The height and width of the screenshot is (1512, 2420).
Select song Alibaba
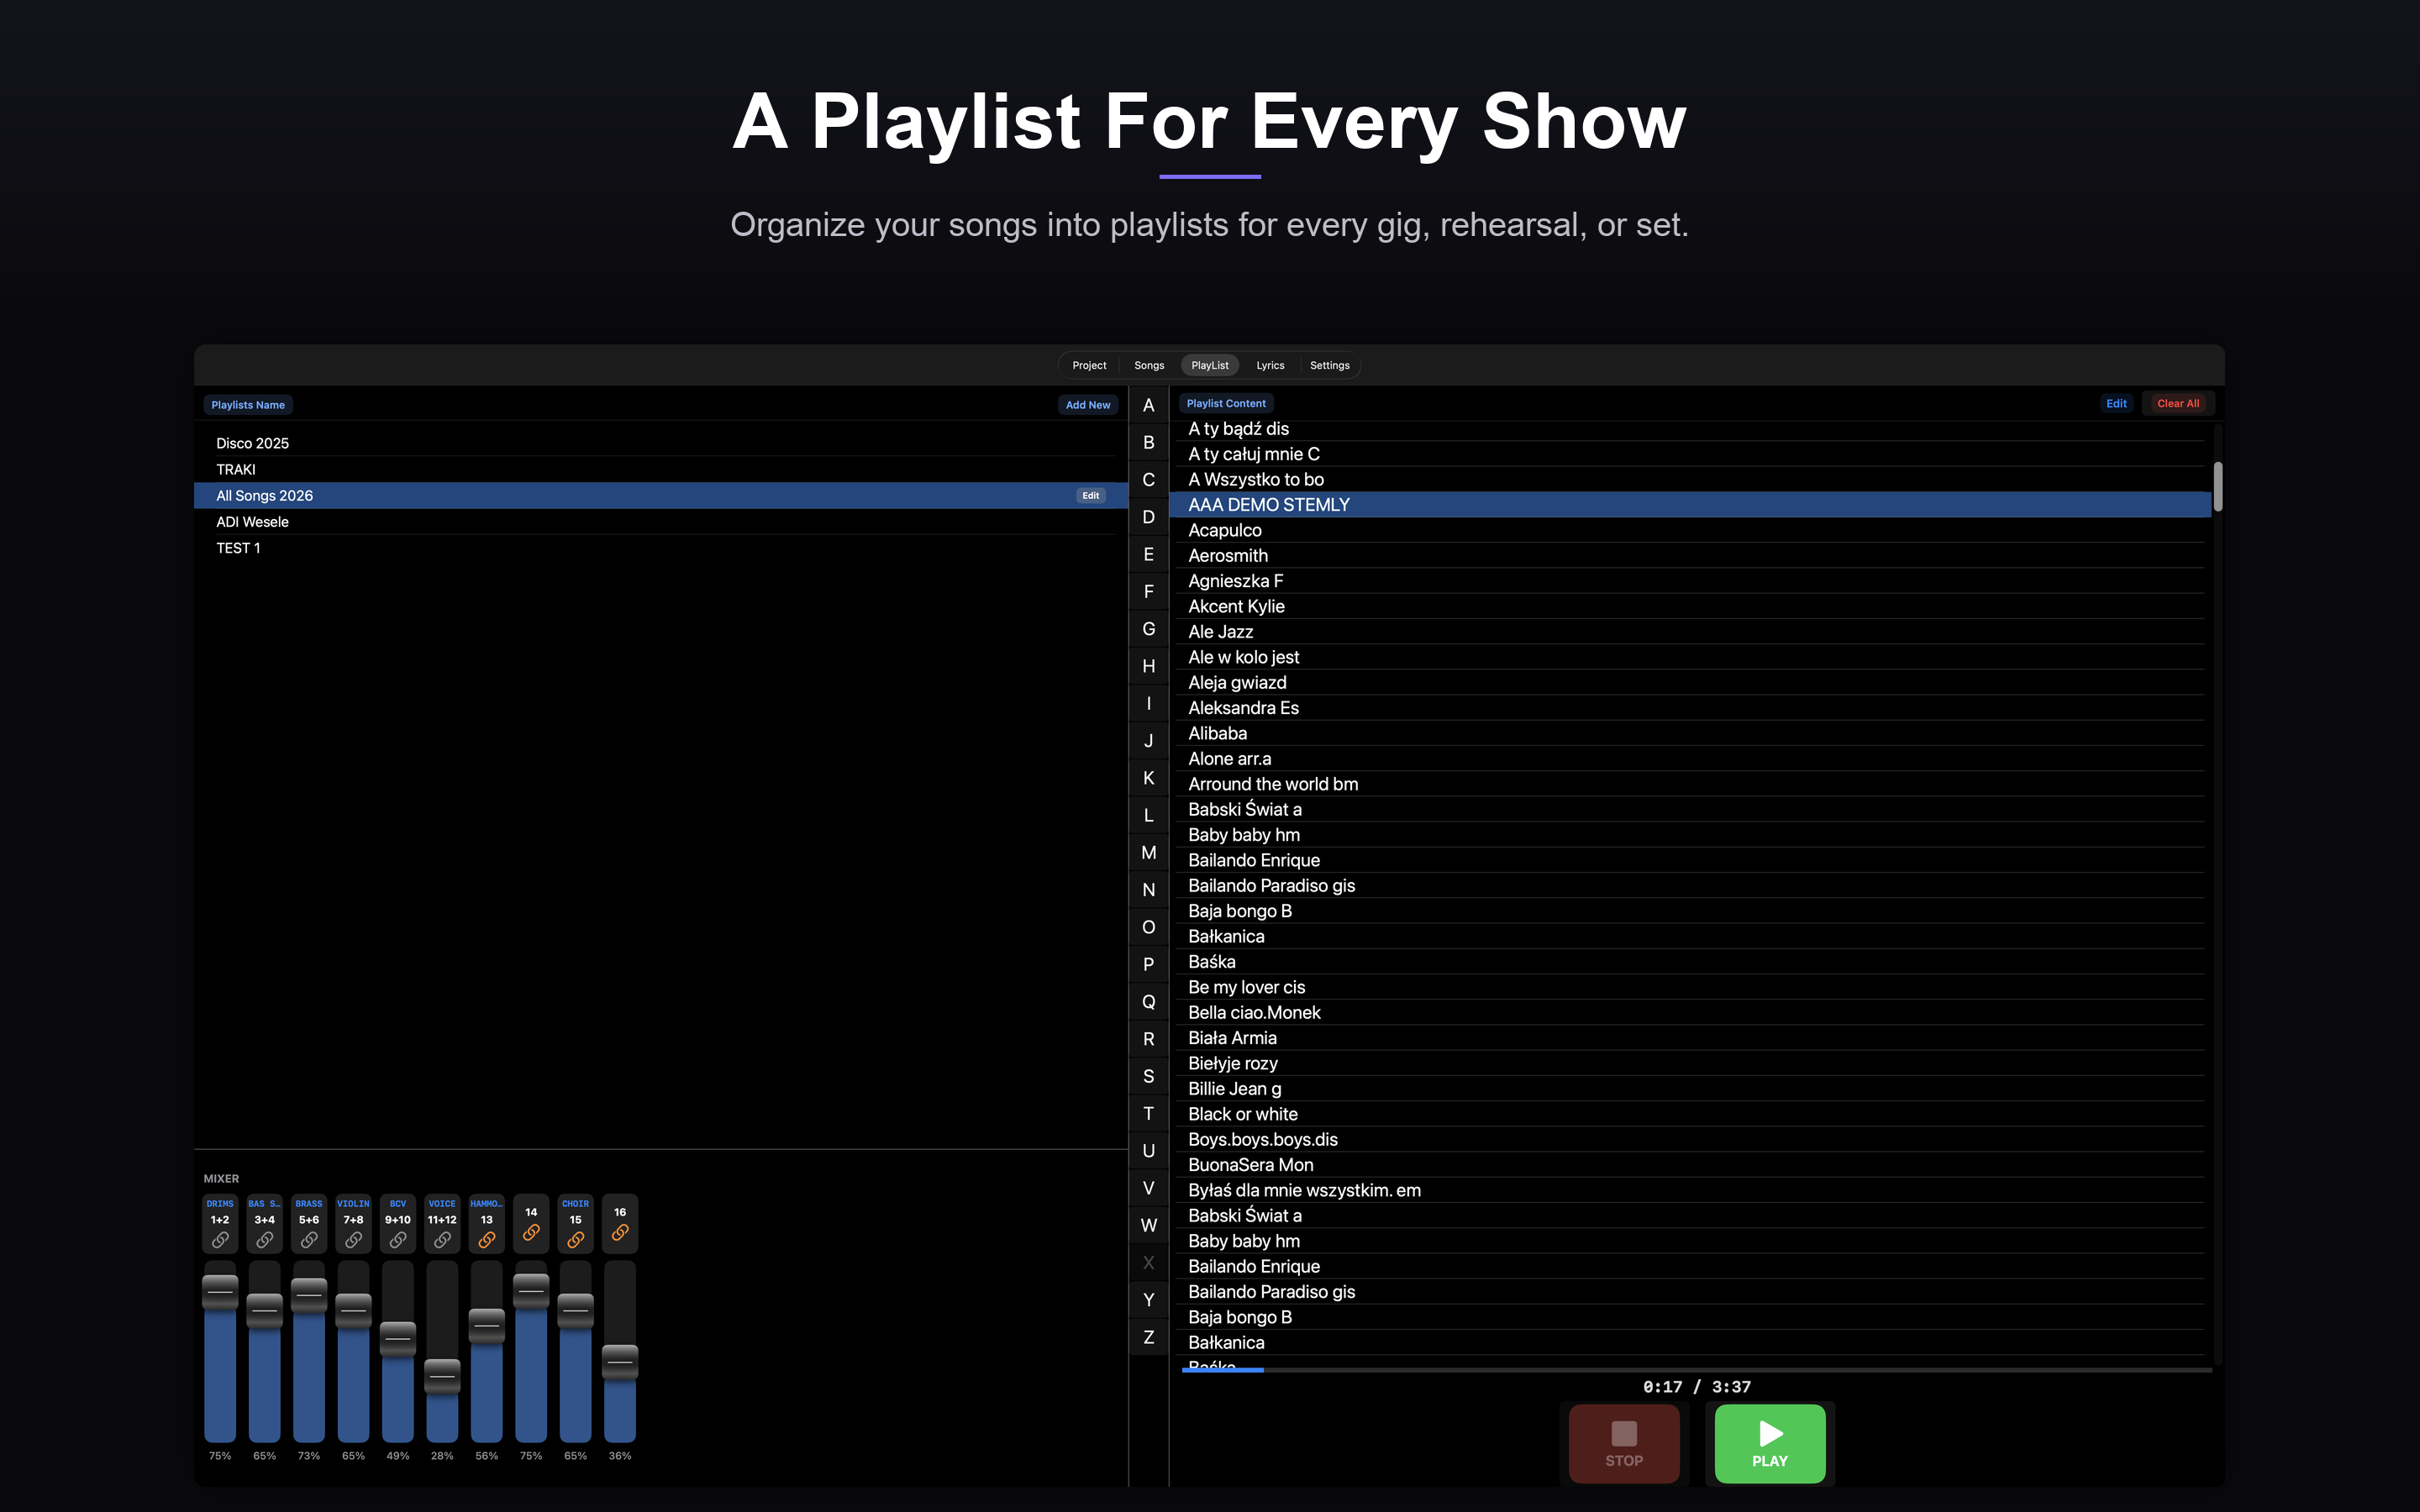coord(1690,733)
